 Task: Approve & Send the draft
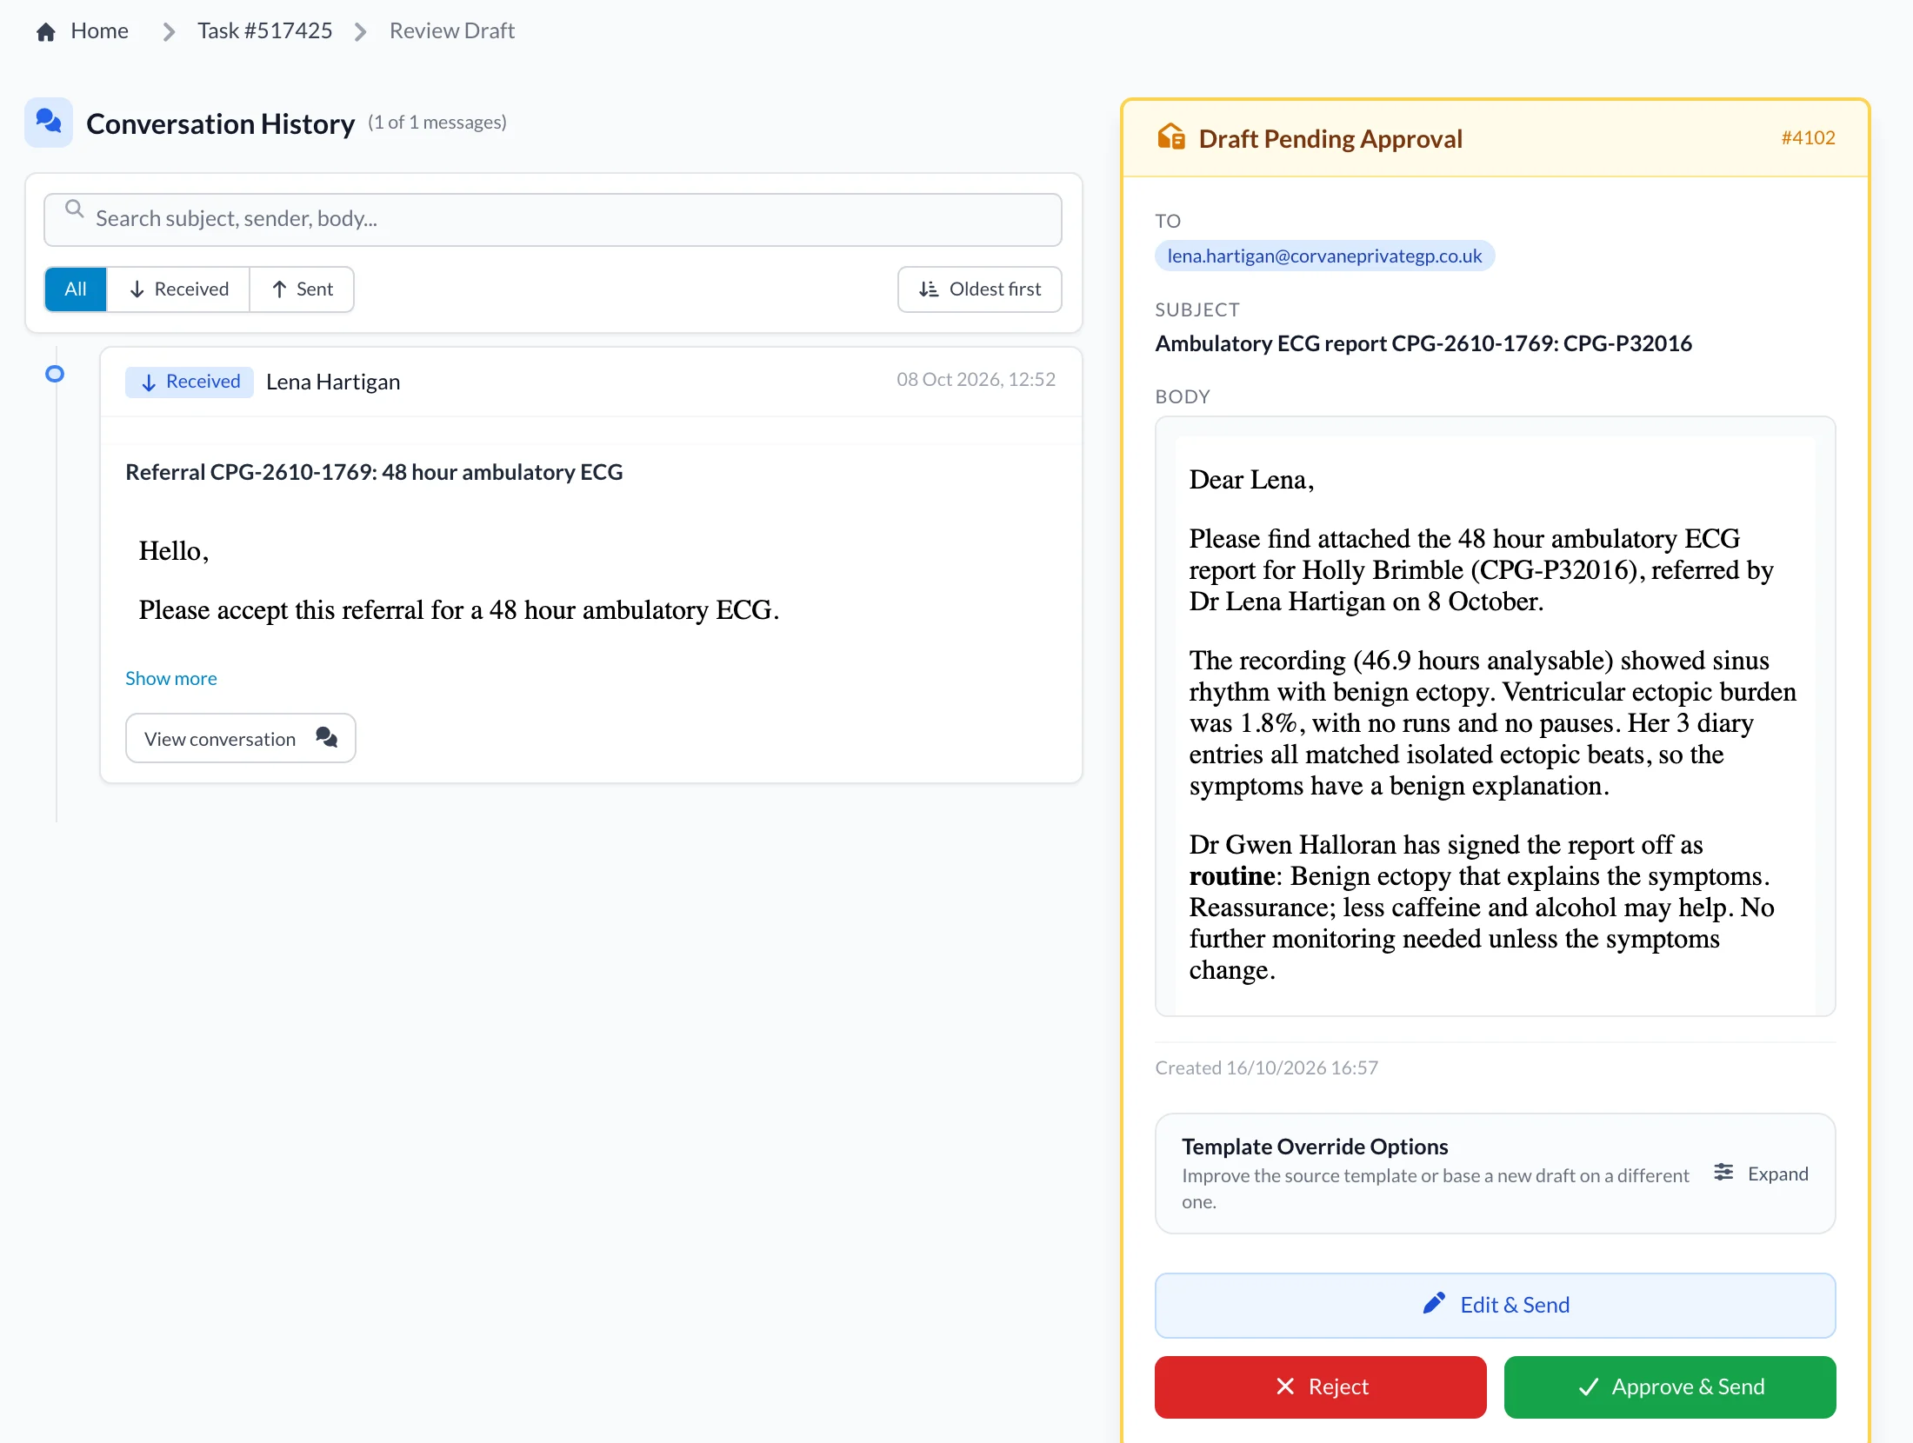(1670, 1386)
